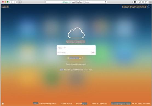Go forward with Safari's forward arrow
The image size is (152, 106).
[15, 2]
